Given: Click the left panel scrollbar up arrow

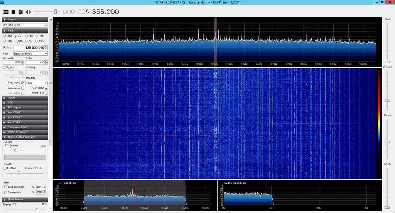Looking at the screenshot, I should tap(51, 19).
